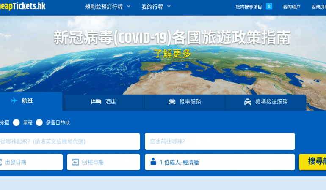Screen dimensions: 326x190
Task: Click the taxi icon for airport transfer
Action: pyautogui.click(x=248, y=102)
